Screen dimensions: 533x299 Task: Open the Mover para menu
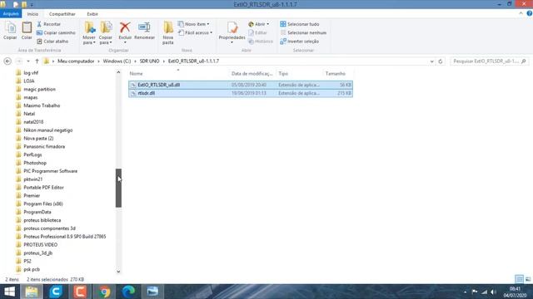(89, 33)
